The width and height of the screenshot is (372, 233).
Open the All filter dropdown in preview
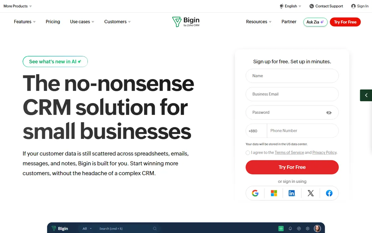pos(87,229)
